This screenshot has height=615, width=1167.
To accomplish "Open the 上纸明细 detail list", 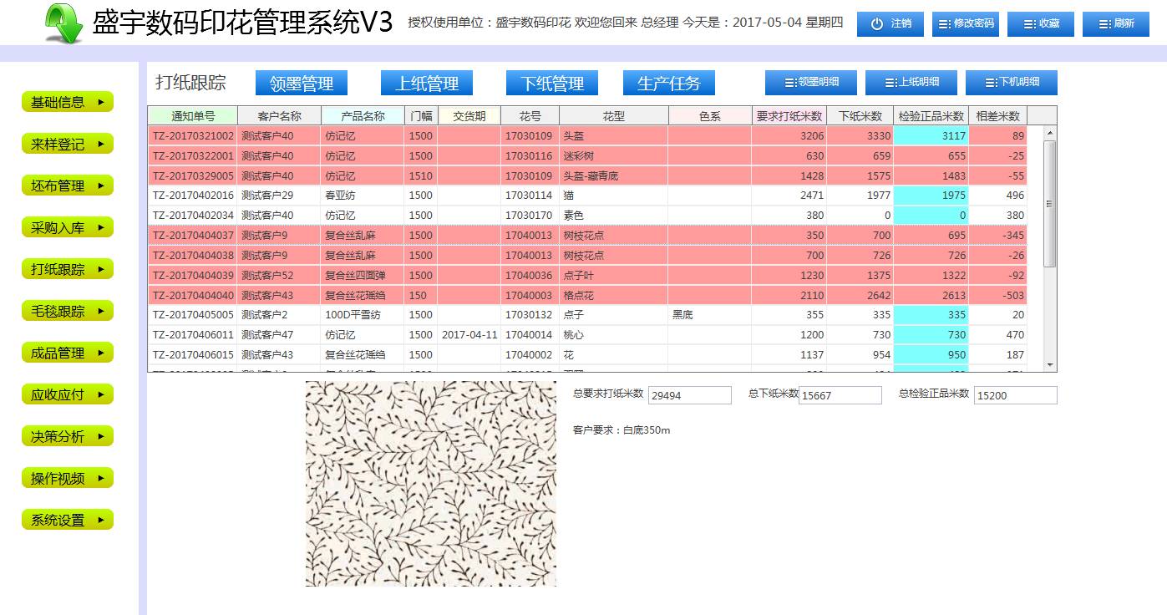I will click(911, 83).
